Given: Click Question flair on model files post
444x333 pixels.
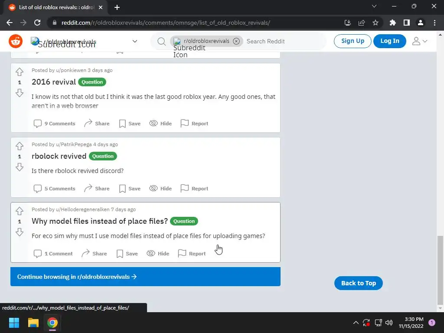Looking at the screenshot, I should pyautogui.click(x=184, y=221).
